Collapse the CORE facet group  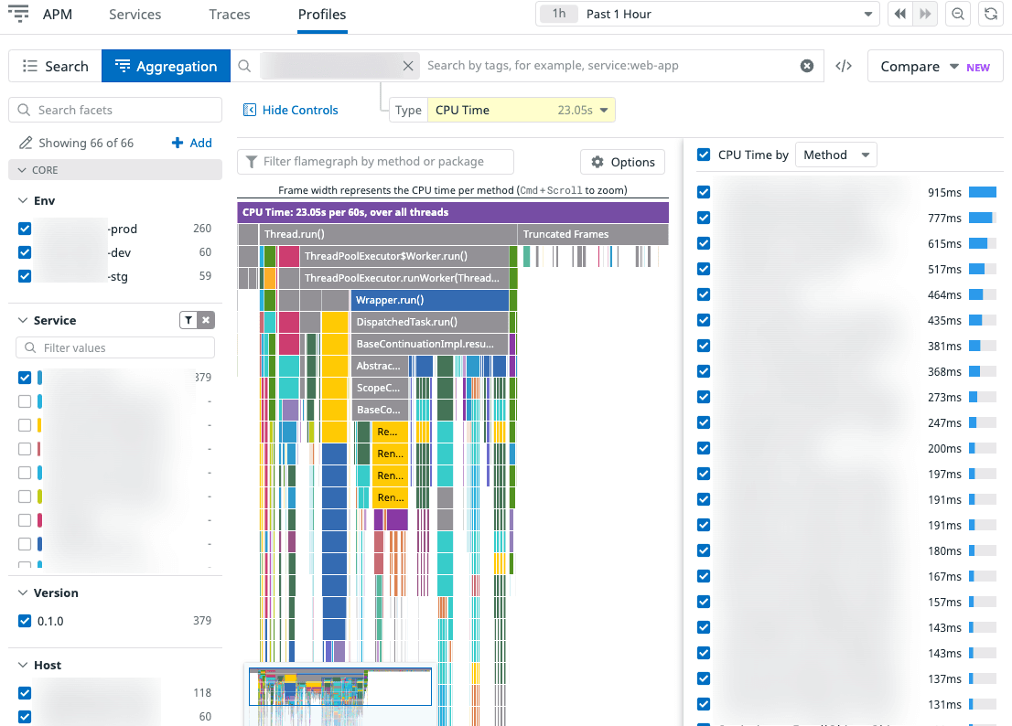click(115, 169)
